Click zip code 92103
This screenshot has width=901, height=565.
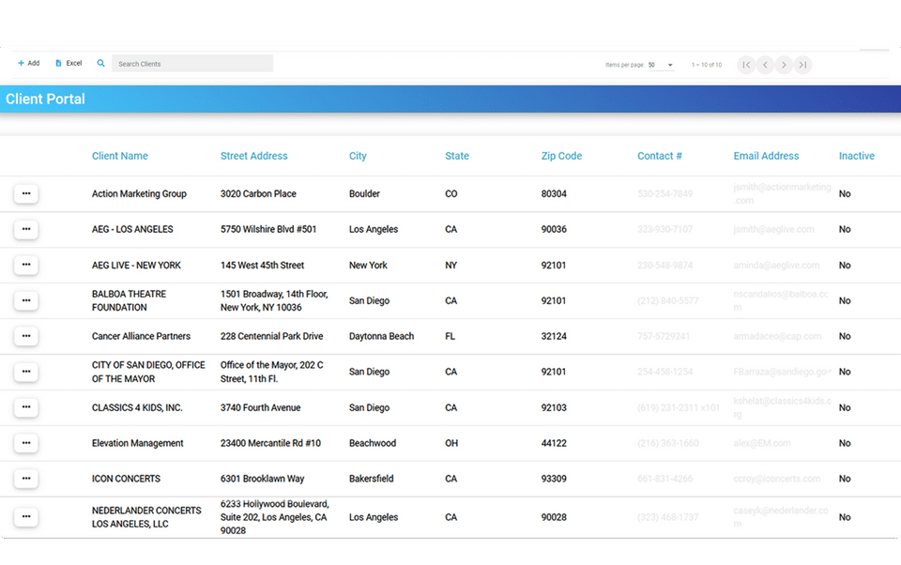click(x=554, y=407)
